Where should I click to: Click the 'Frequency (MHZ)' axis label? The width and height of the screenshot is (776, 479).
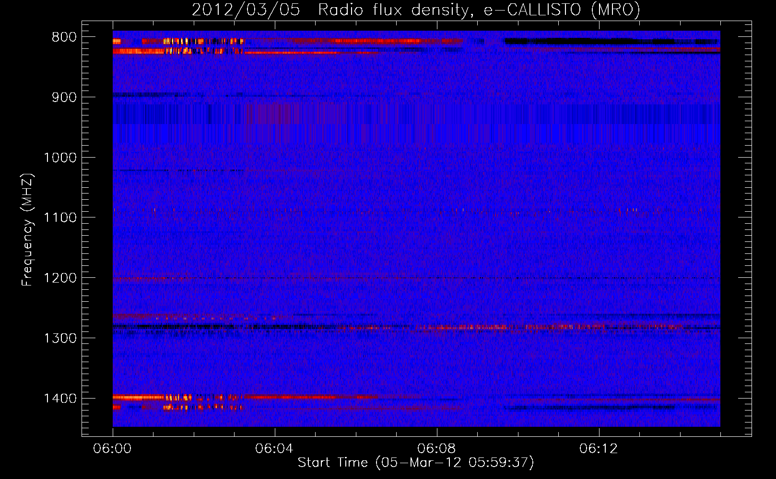27,230
